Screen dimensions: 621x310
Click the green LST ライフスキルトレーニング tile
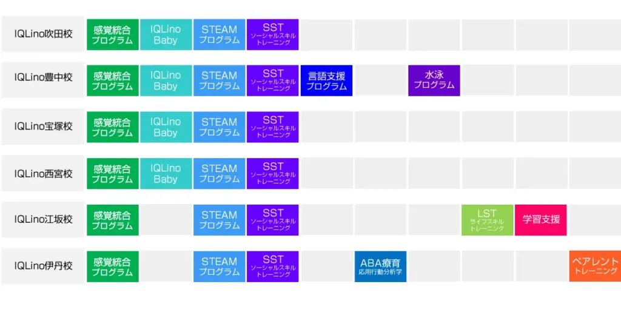487,220
